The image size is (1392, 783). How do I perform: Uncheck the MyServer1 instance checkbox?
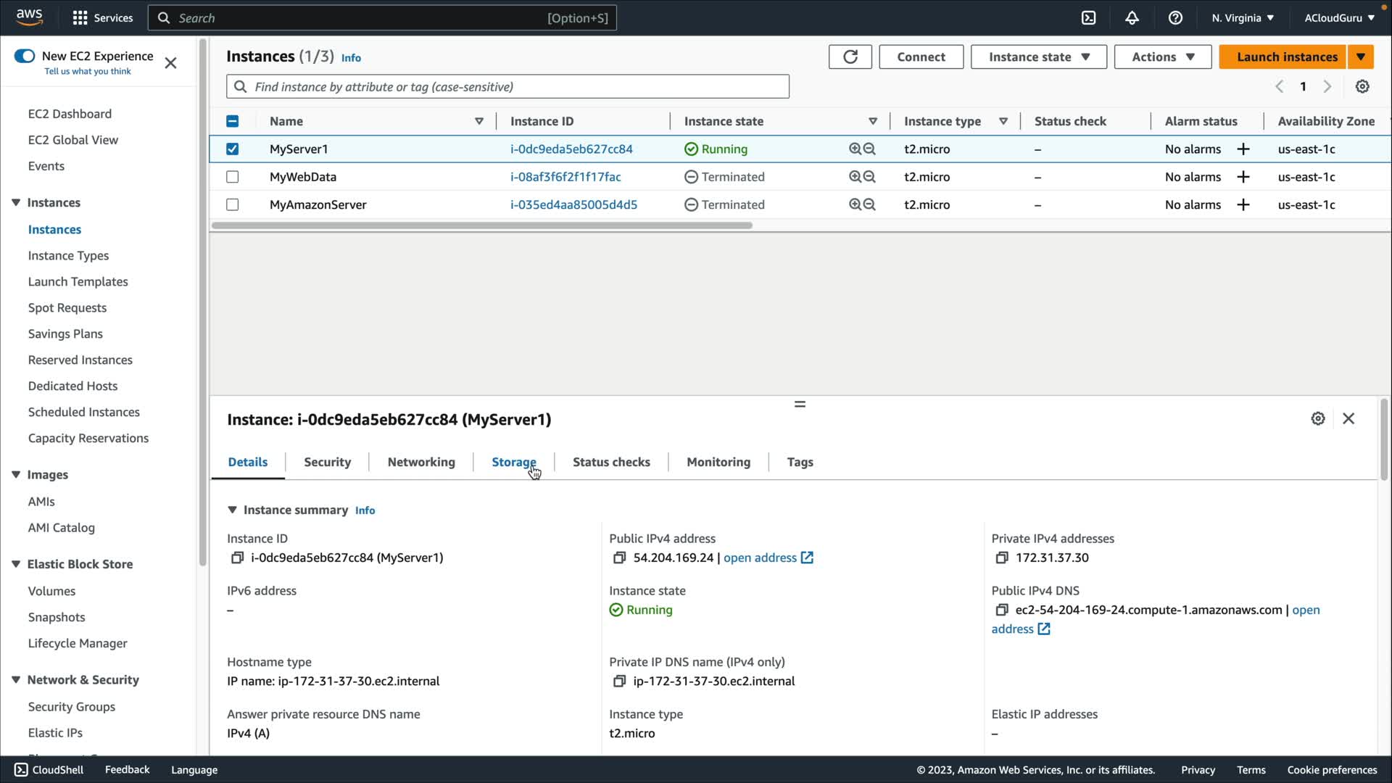[232, 149]
